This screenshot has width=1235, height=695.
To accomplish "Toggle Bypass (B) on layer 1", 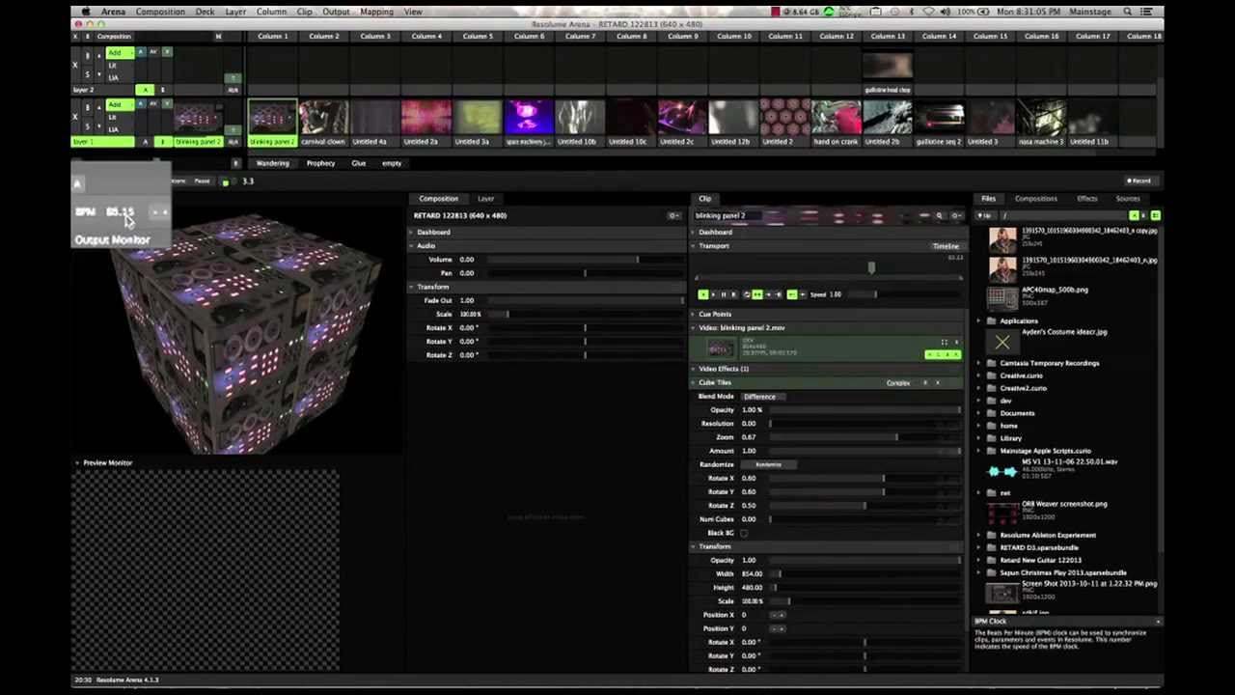I will point(89,108).
